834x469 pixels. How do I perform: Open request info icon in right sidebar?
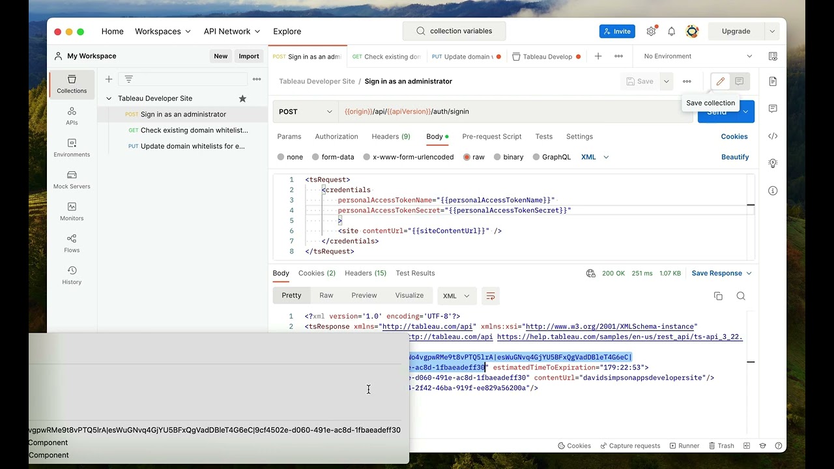(x=773, y=191)
